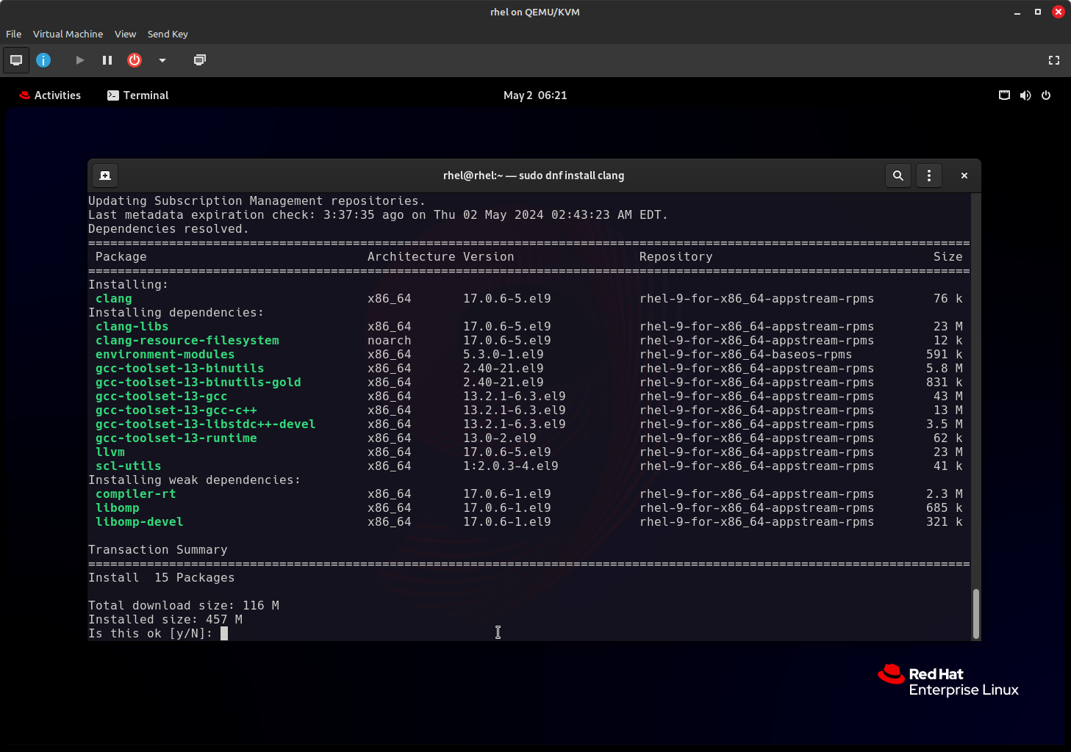The height and width of the screenshot is (752, 1071).
Task: Click the Transaction Summary heading
Action: pos(158,550)
